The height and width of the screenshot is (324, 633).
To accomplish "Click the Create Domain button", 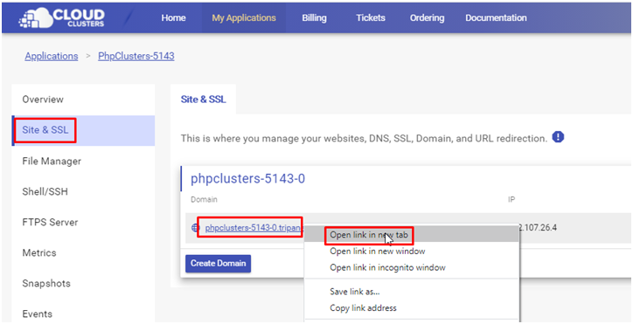I will 218,264.
